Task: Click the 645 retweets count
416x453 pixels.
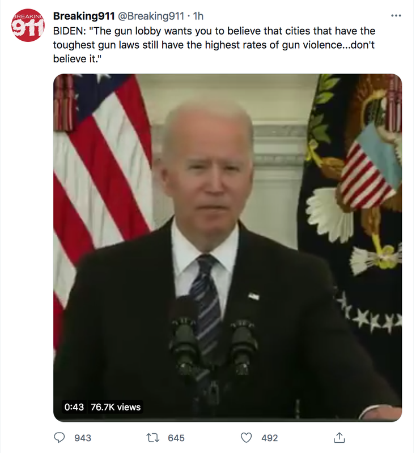Action: coord(176,438)
